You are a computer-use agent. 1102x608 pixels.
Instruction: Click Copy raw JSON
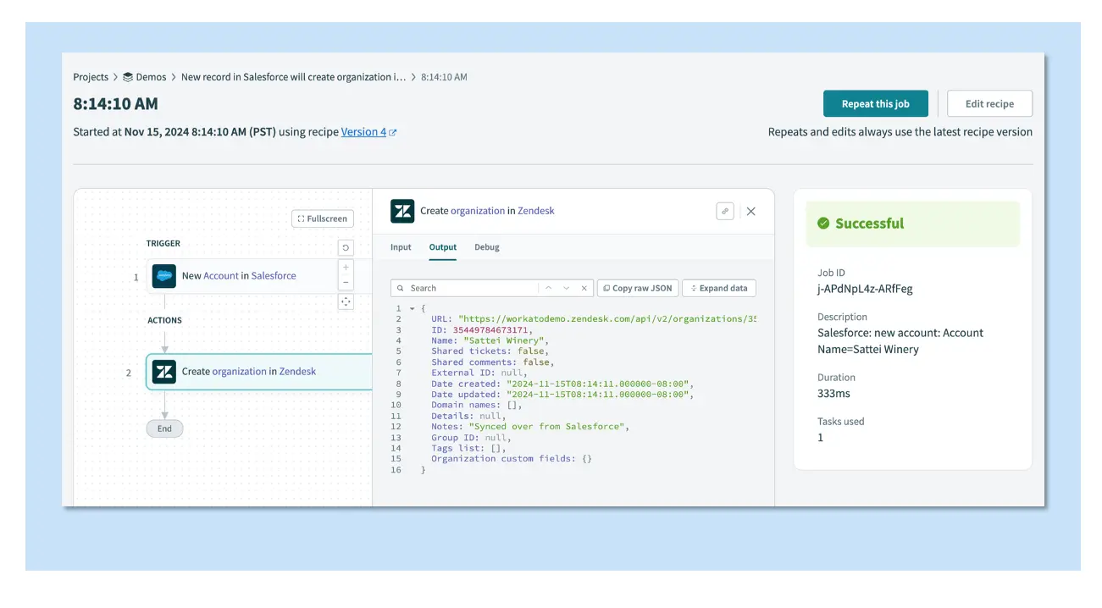click(638, 288)
